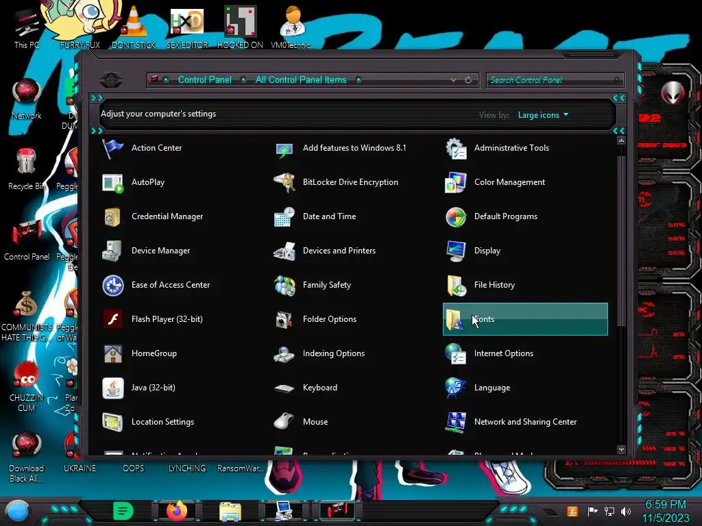Open the Folder Options icon
Viewport: 702px width, 526px height.
[x=284, y=319]
